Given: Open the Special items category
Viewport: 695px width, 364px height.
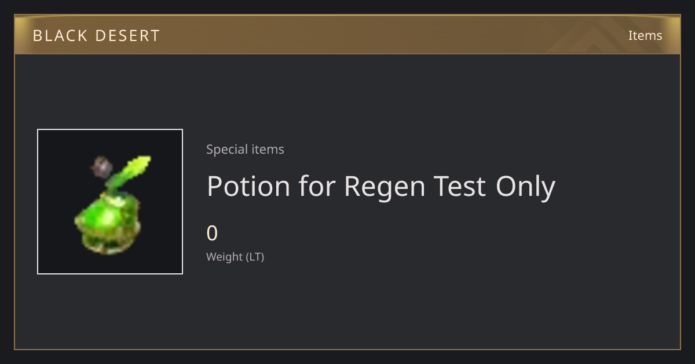Looking at the screenshot, I should coord(245,150).
